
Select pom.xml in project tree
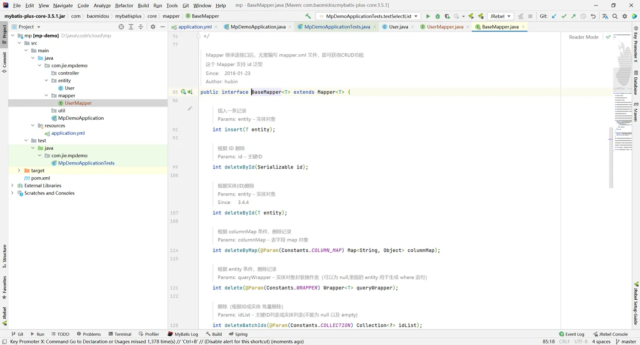pyautogui.click(x=41, y=178)
